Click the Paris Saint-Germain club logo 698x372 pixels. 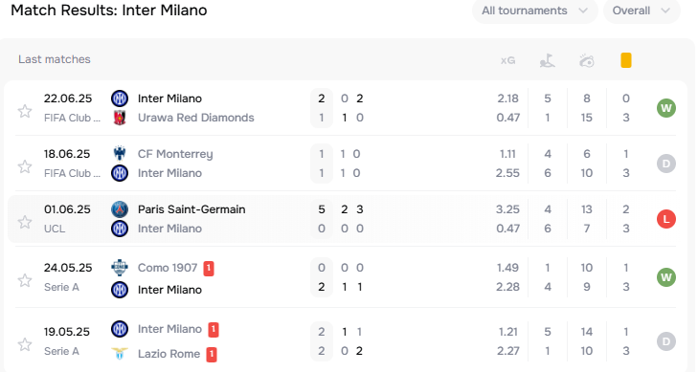click(120, 209)
